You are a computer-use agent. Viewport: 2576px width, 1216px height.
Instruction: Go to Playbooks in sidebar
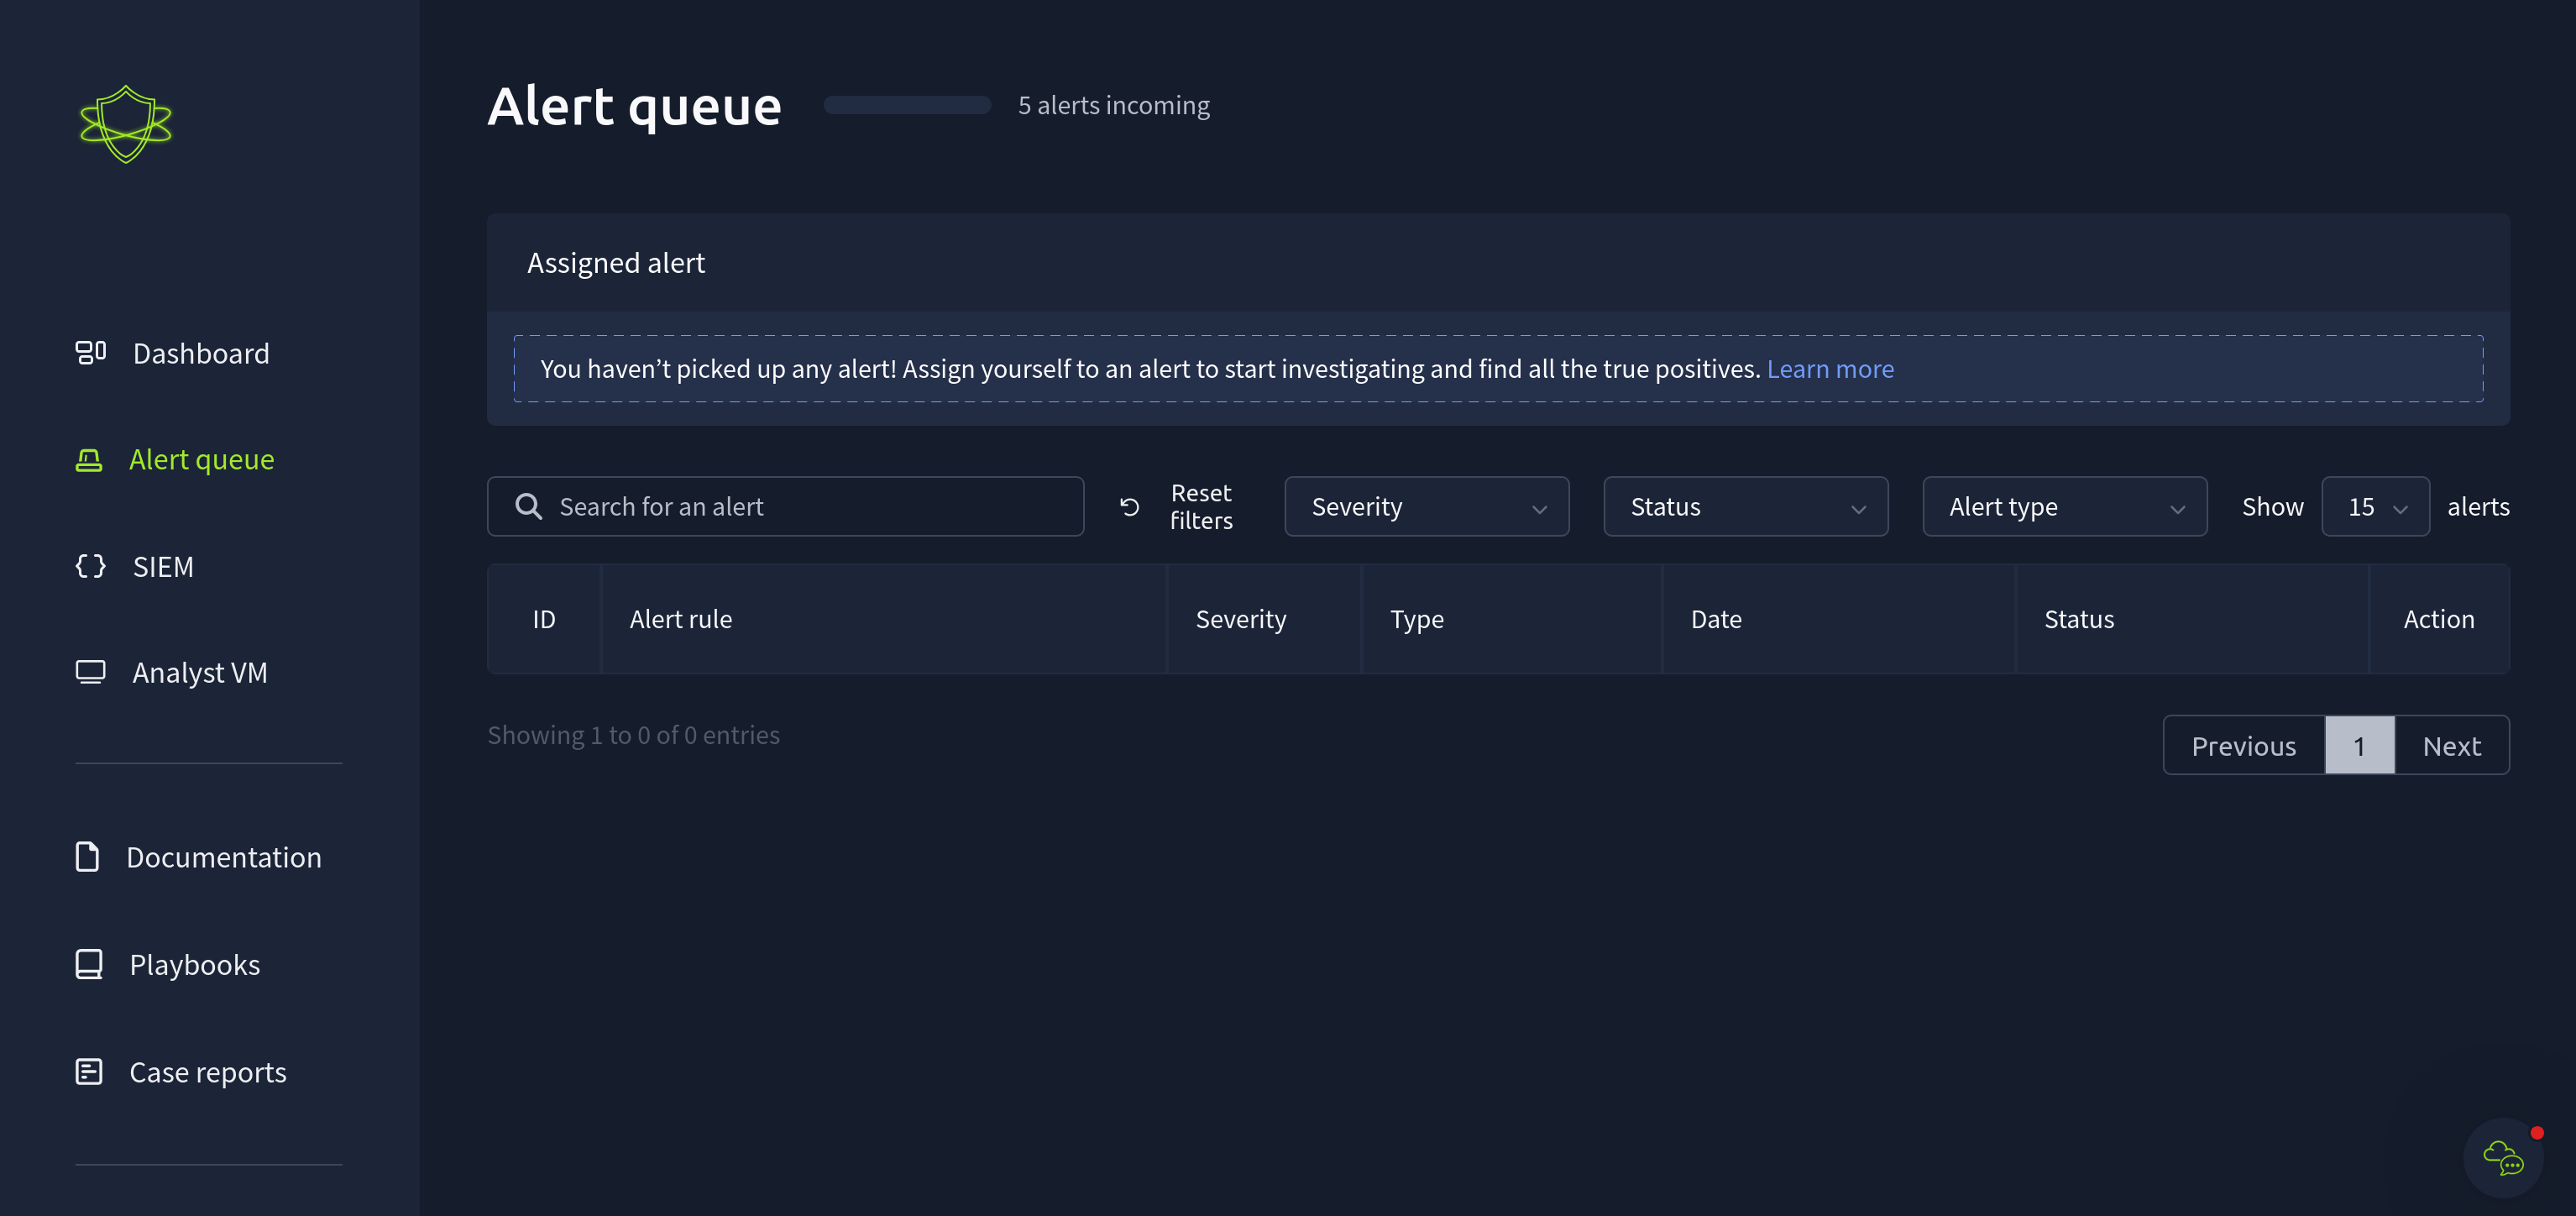pyautogui.click(x=195, y=965)
